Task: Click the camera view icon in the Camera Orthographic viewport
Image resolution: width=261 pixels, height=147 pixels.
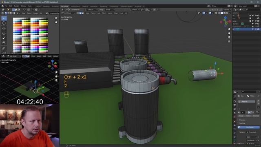Action: 56,80
